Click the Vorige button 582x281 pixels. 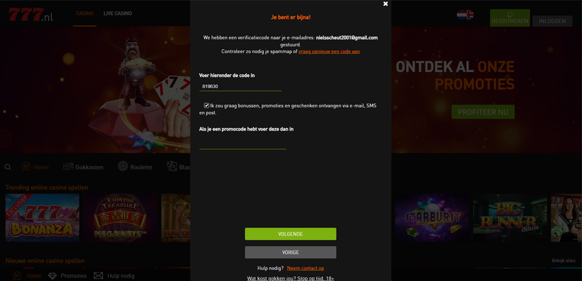[x=290, y=252]
